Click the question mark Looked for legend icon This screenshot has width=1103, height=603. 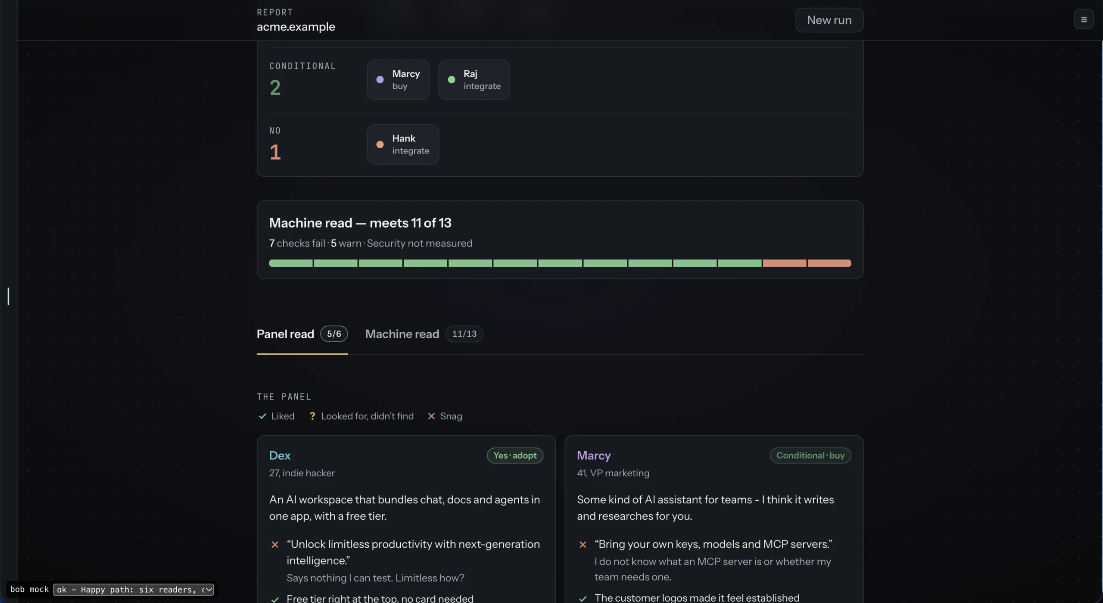click(312, 416)
